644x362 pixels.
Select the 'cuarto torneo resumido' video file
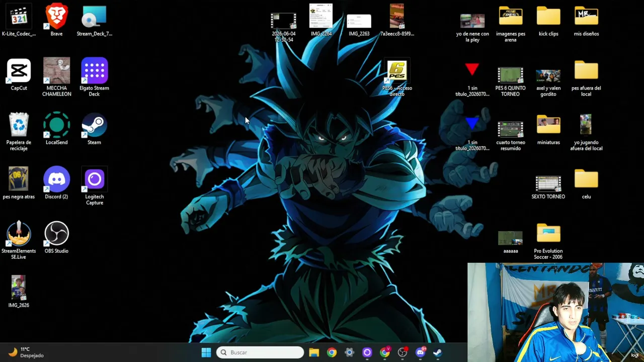511,136
